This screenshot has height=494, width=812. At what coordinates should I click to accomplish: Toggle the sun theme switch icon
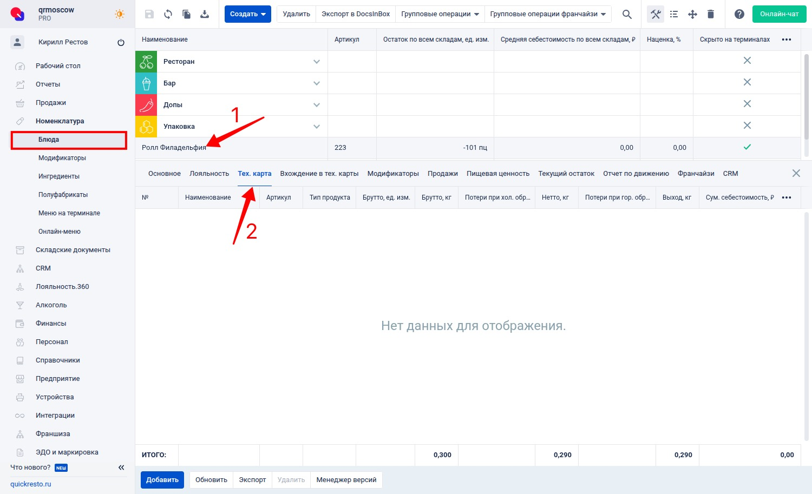tap(120, 14)
